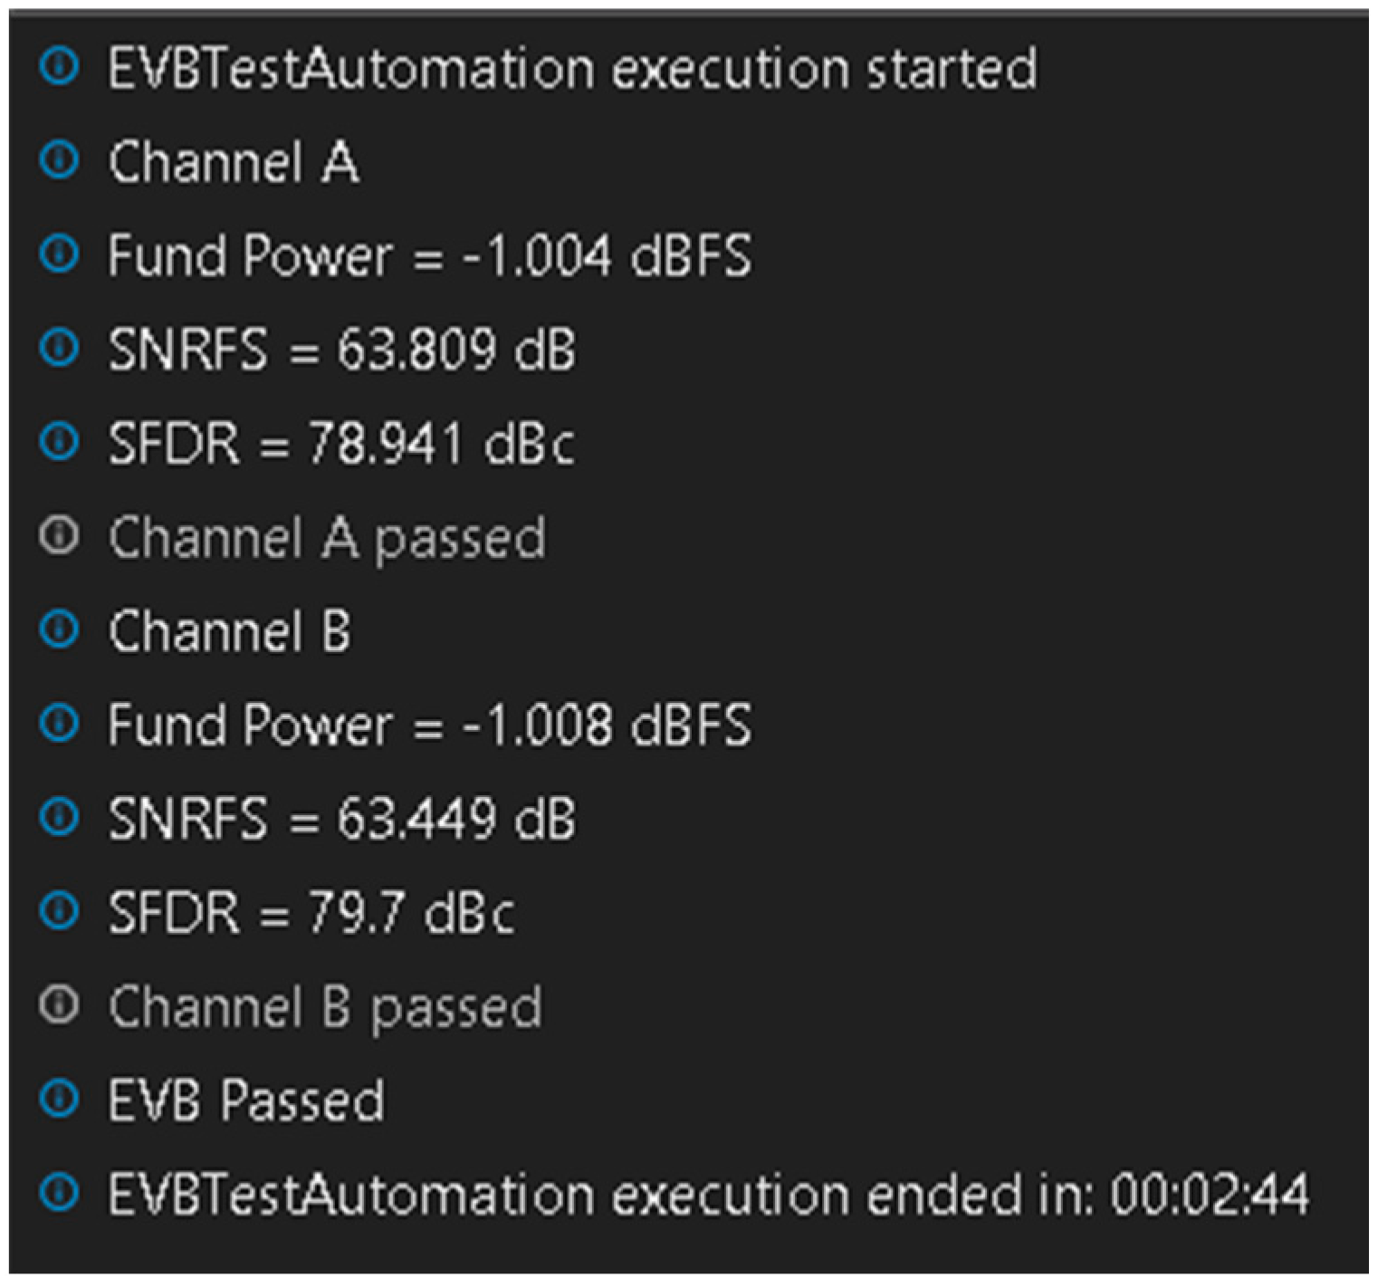Select the EVB Passed log entry
This screenshot has height=1287, width=1378.
coord(246,1100)
